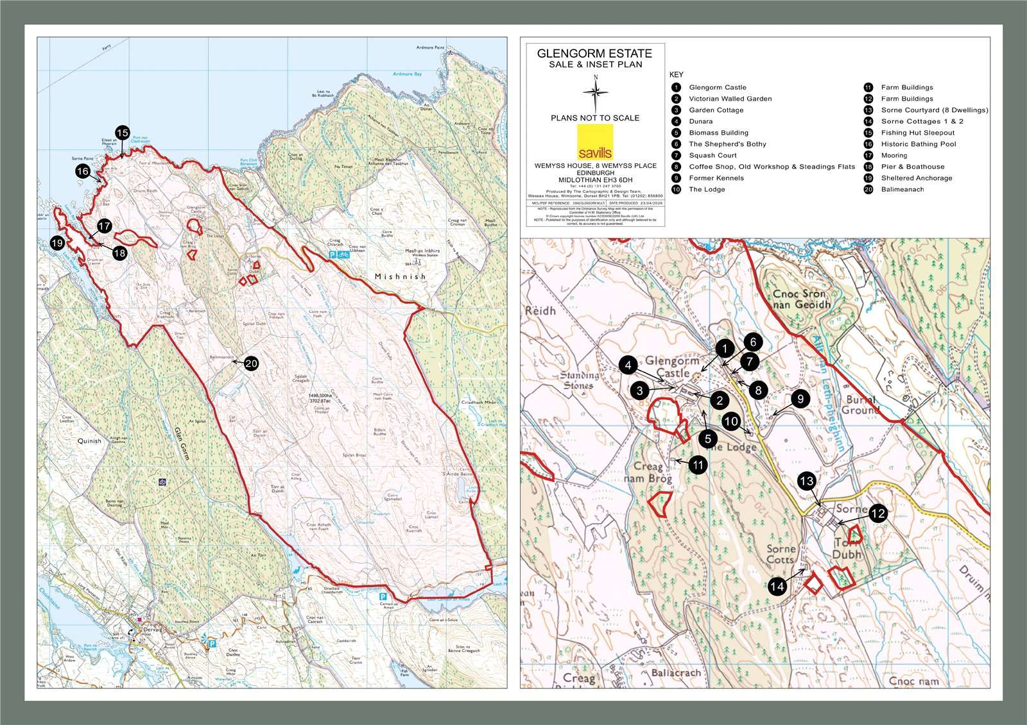The image size is (1027, 725).
Task: Click marker 8 on the inset map
Action: (758, 390)
